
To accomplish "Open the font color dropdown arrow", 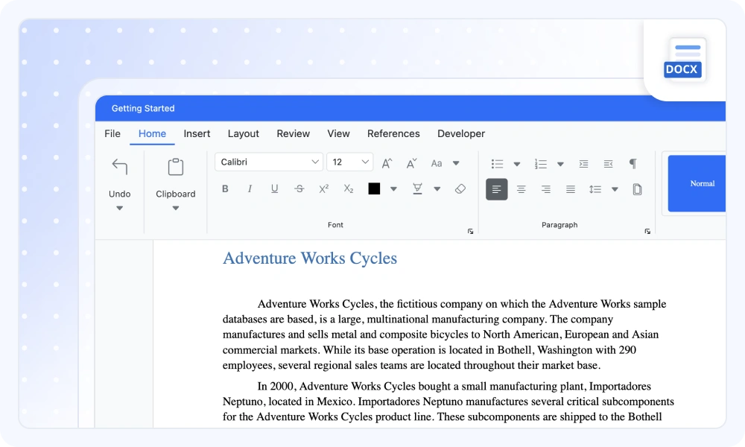I will coord(393,189).
